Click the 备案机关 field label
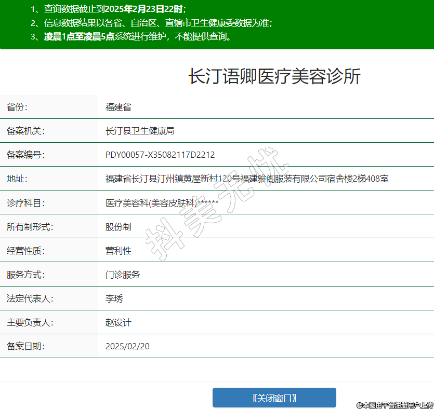The height and width of the screenshot is (409, 434). pyautogui.click(x=25, y=131)
